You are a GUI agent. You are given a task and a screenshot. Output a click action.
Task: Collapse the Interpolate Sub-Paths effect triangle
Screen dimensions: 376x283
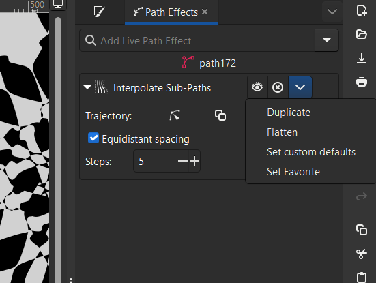87,87
